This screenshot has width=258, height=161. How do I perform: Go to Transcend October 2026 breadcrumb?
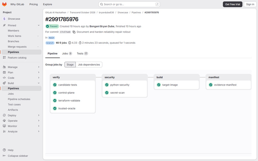tap(83, 12)
